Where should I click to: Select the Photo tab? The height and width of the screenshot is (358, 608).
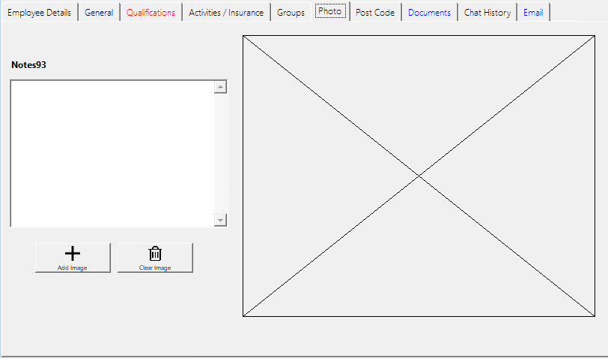[x=329, y=12]
